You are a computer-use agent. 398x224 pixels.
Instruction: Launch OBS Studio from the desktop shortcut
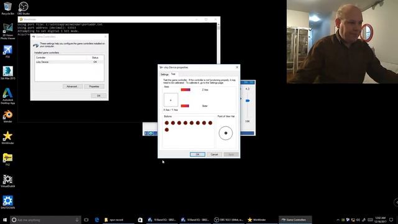click(x=24, y=8)
